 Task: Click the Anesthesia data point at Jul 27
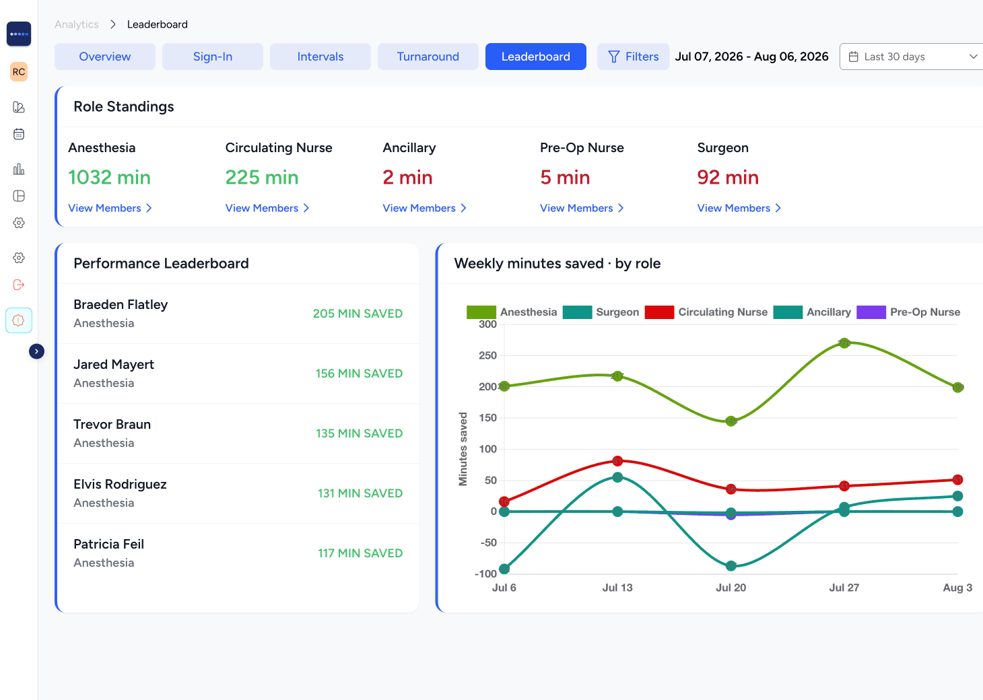pos(844,343)
